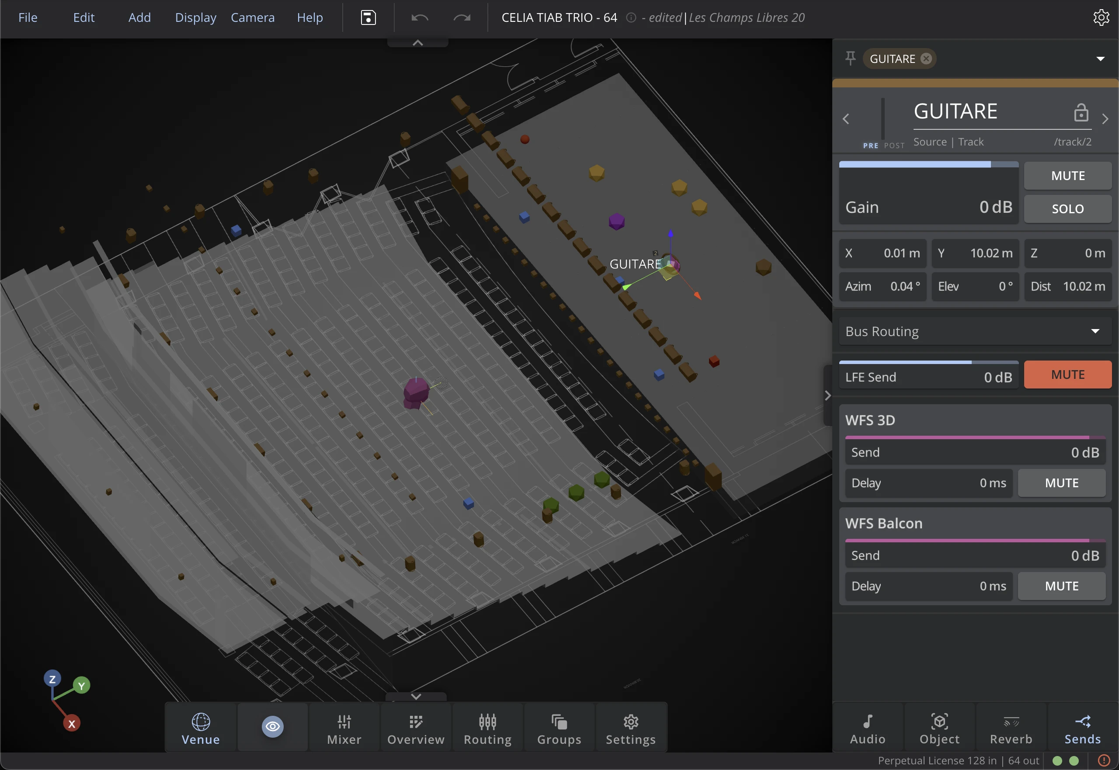
Task: Click the X axis handle of gizmo
Action: (x=71, y=724)
